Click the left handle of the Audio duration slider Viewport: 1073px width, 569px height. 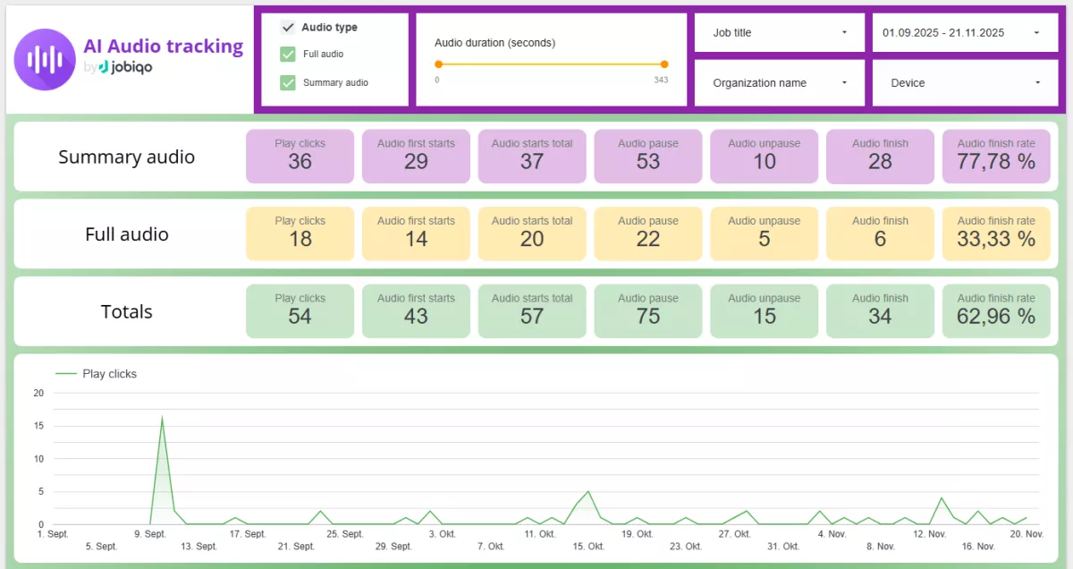(437, 64)
